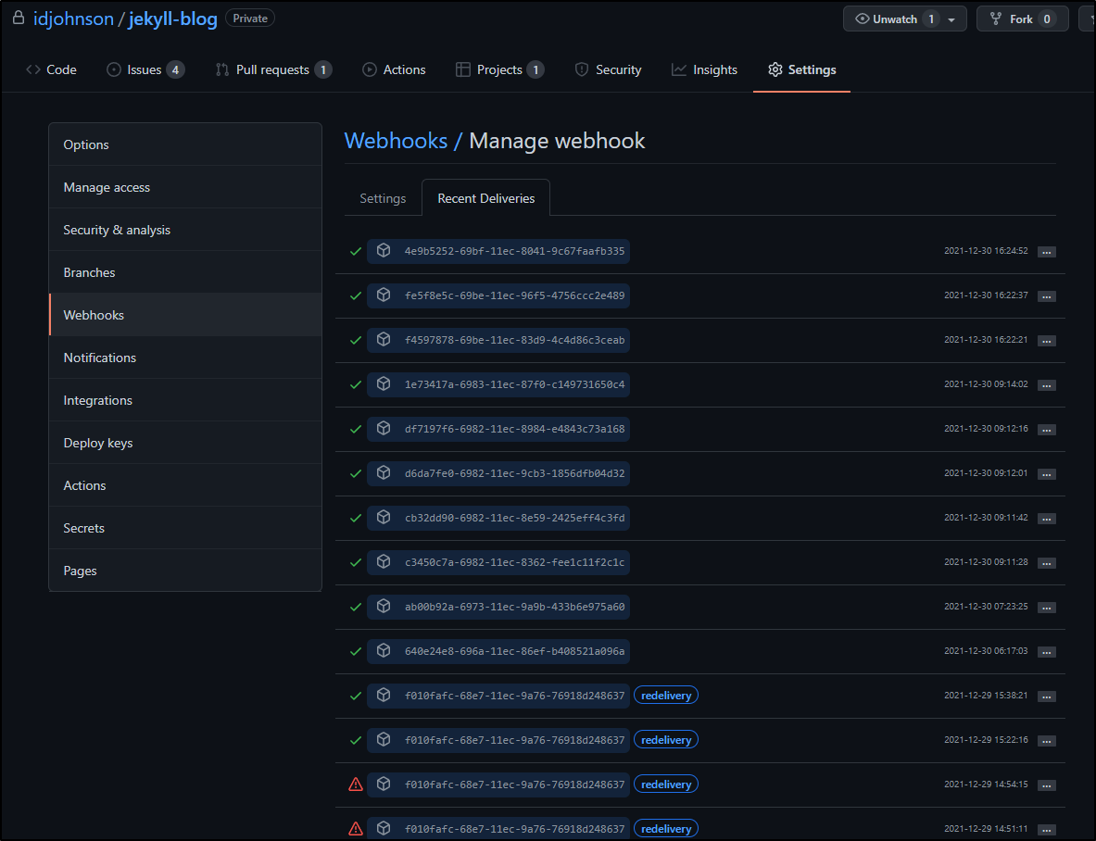The image size is (1096, 841).
Task: Expand details for delivery at 07:23:25
Action: [x=1046, y=608]
